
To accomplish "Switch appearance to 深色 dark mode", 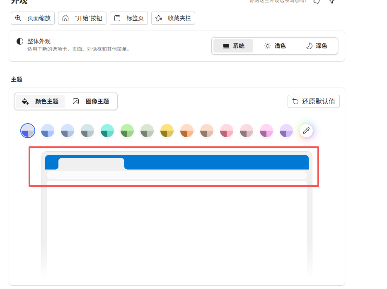I will (317, 46).
